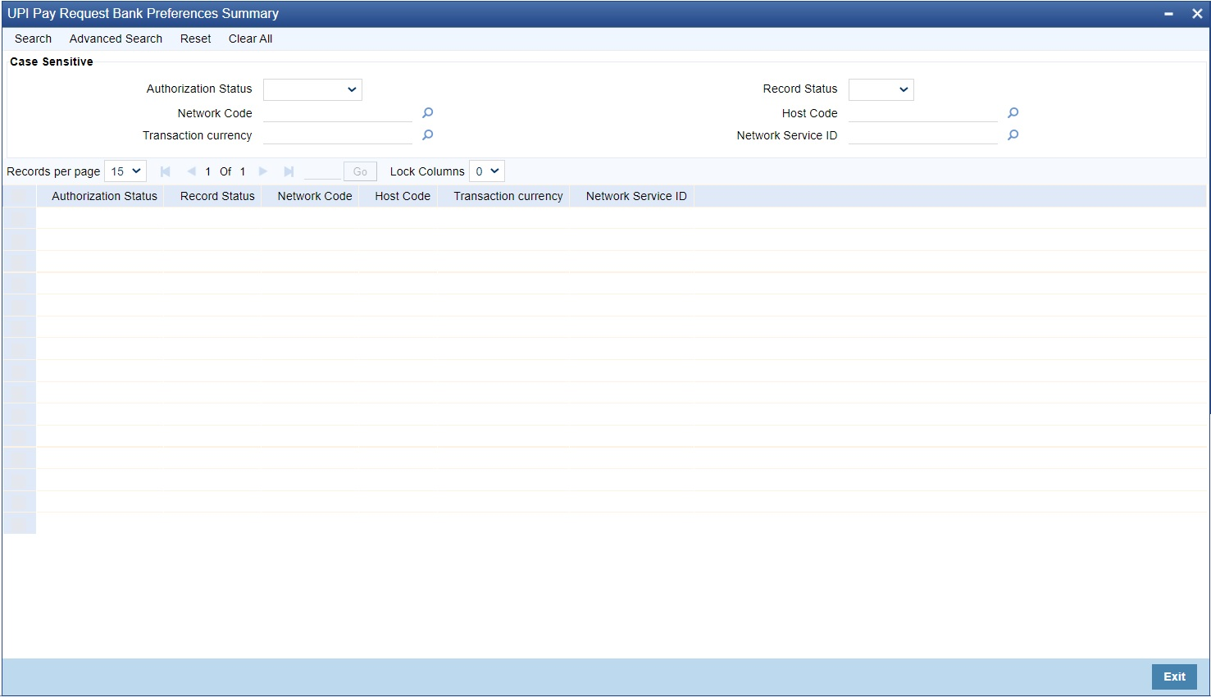
Task: Focus the Network Code input field
Action: 338,113
